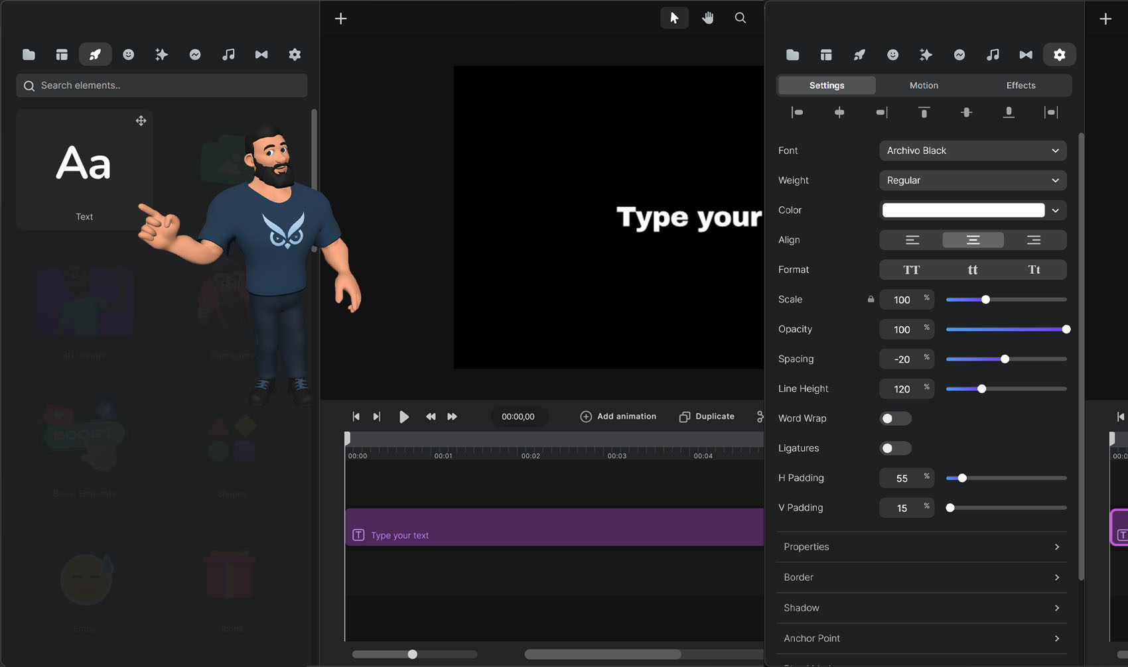Turn on the Ligatures switch
Image resolution: width=1128 pixels, height=667 pixels.
pos(895,448)
